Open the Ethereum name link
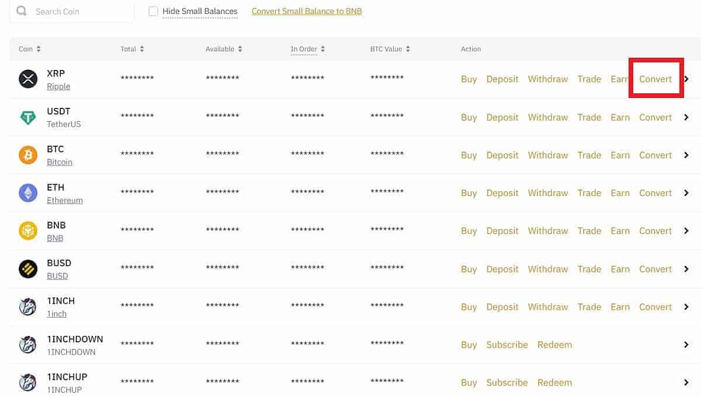This screenshot has height=396, width=701. (x=65, y=200)
